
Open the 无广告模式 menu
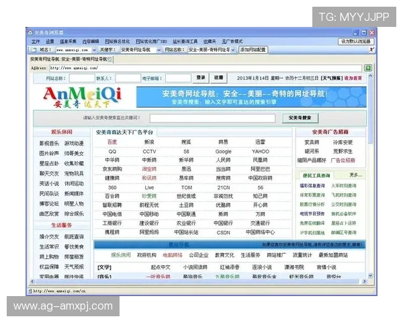pyautogui.click(x=232, y=41)
